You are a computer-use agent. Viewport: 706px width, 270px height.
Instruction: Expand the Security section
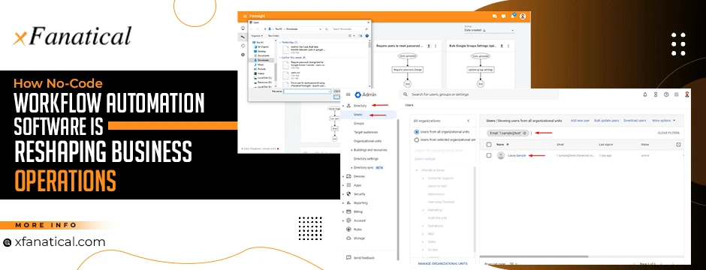coord(343,194)
